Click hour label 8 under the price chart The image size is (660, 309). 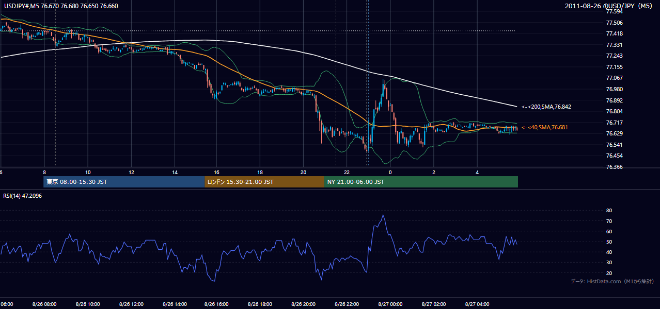(44, 172)
